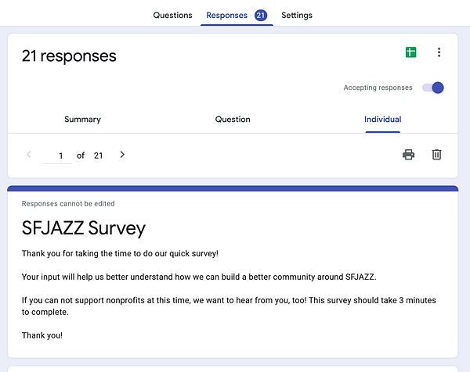Go to next response arrow
The image size is (470, 372).
pos(122,155)
